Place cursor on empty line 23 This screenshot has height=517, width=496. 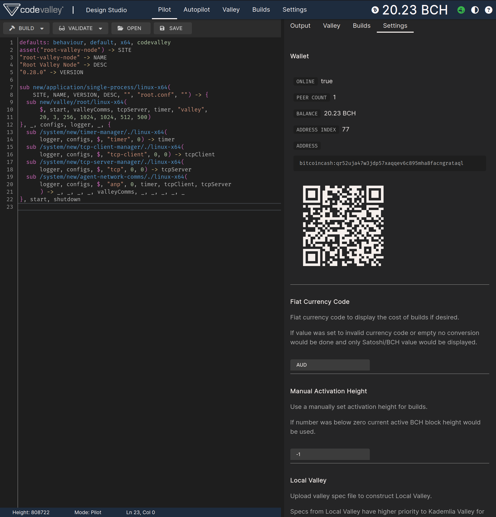(x=149, y=207)
